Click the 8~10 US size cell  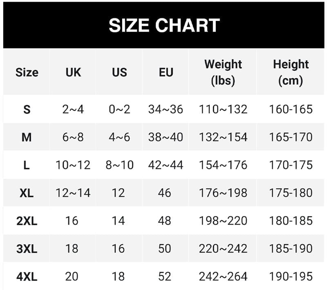tap(119, 165)
